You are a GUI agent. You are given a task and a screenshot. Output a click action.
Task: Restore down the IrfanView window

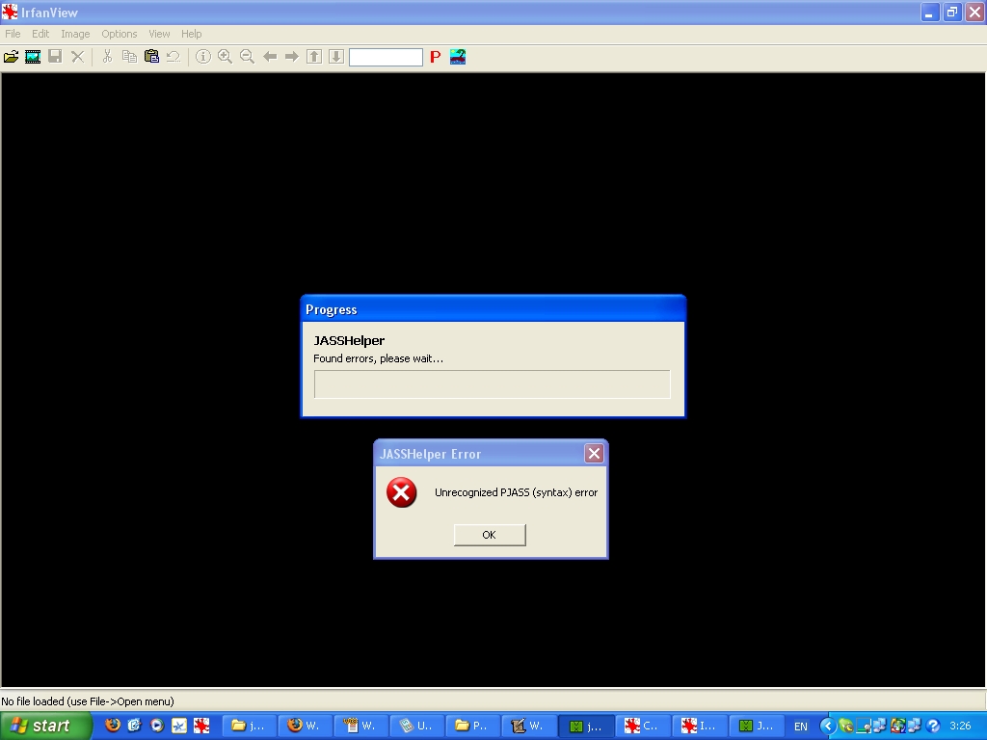tap(951, 13)
